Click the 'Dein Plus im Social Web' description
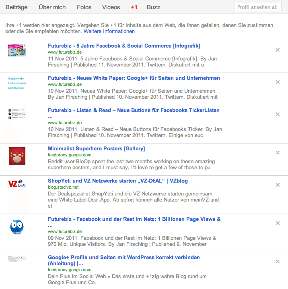 click(127, 279)
